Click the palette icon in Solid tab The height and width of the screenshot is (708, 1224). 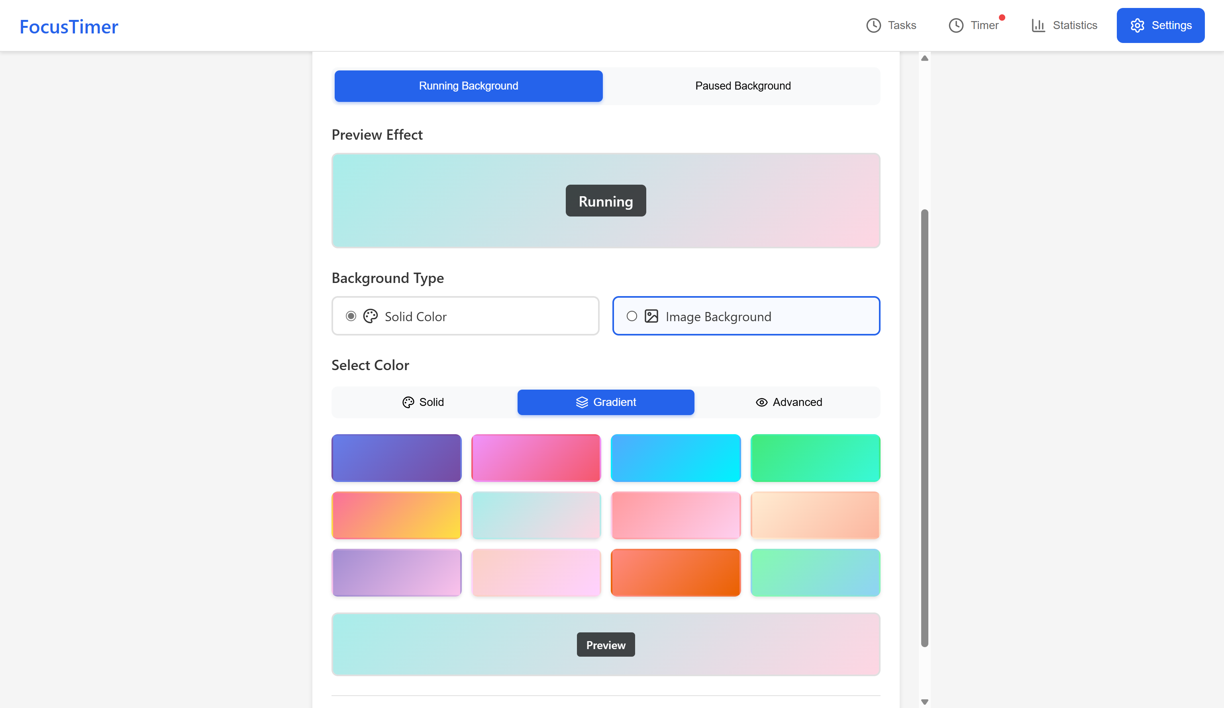pos(408,402)
